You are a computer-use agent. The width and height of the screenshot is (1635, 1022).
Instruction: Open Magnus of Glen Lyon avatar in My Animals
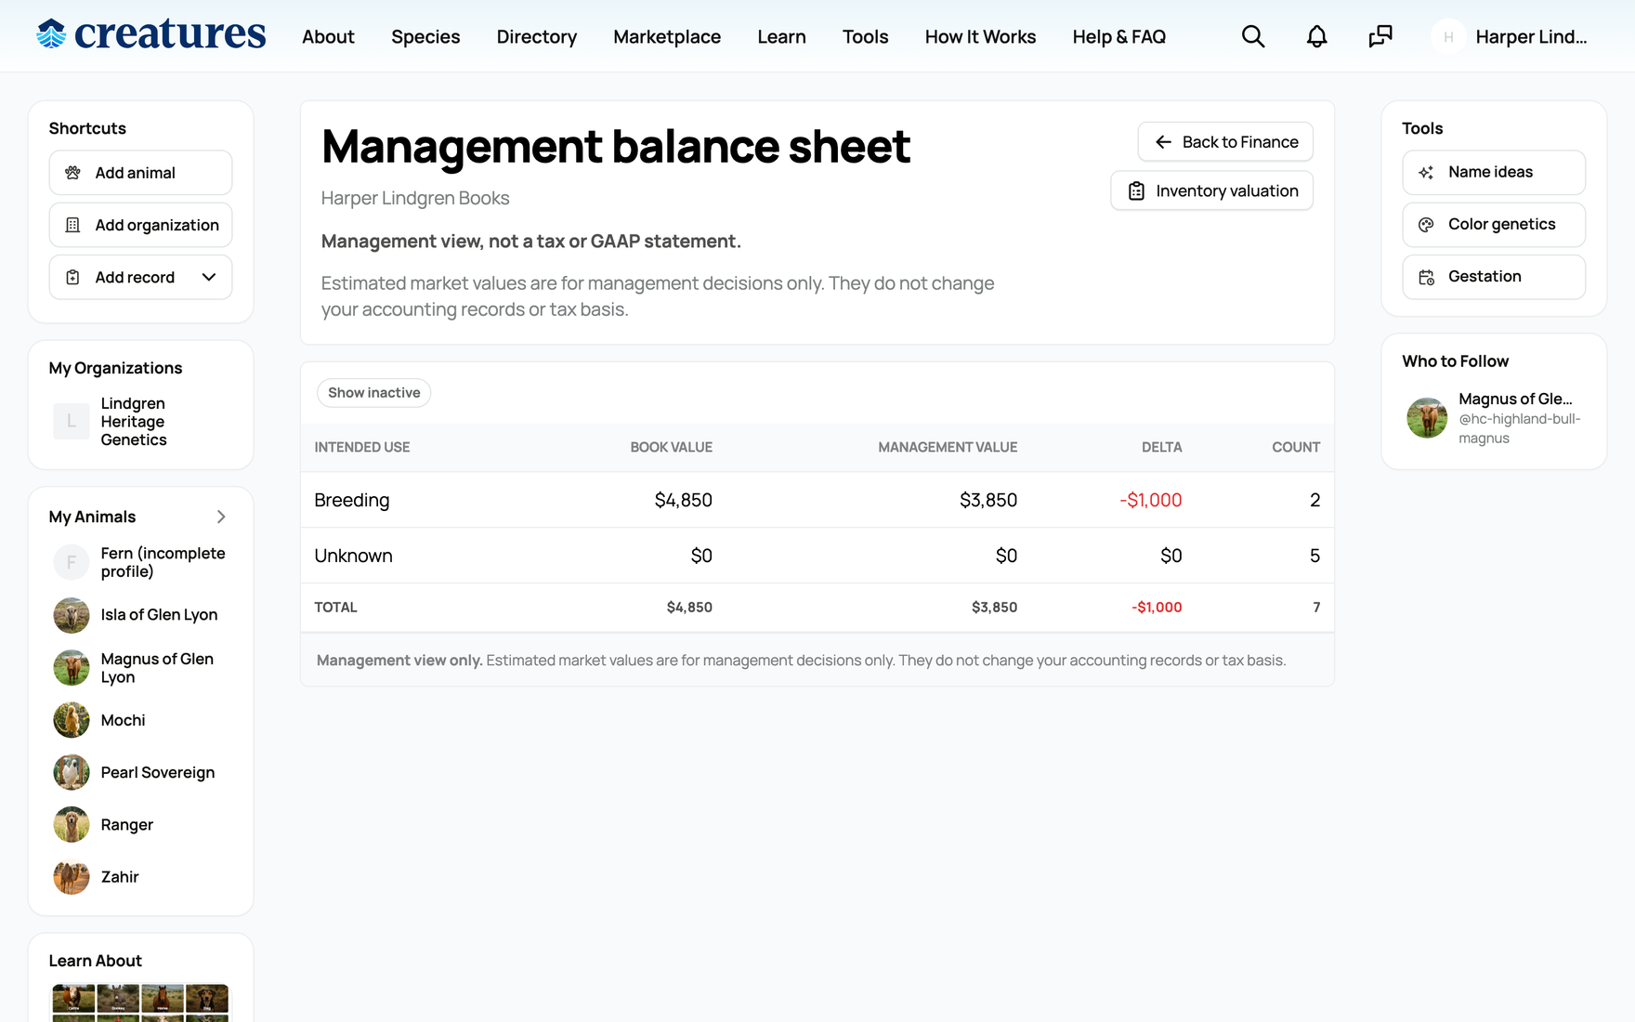[x=72, y=668]
